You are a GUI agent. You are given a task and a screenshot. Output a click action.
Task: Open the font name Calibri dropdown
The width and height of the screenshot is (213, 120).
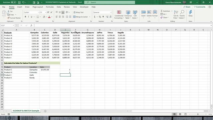tap(39, 12)
